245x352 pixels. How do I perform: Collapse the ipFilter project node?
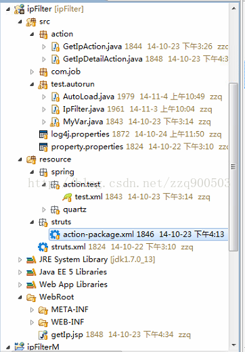8,9
